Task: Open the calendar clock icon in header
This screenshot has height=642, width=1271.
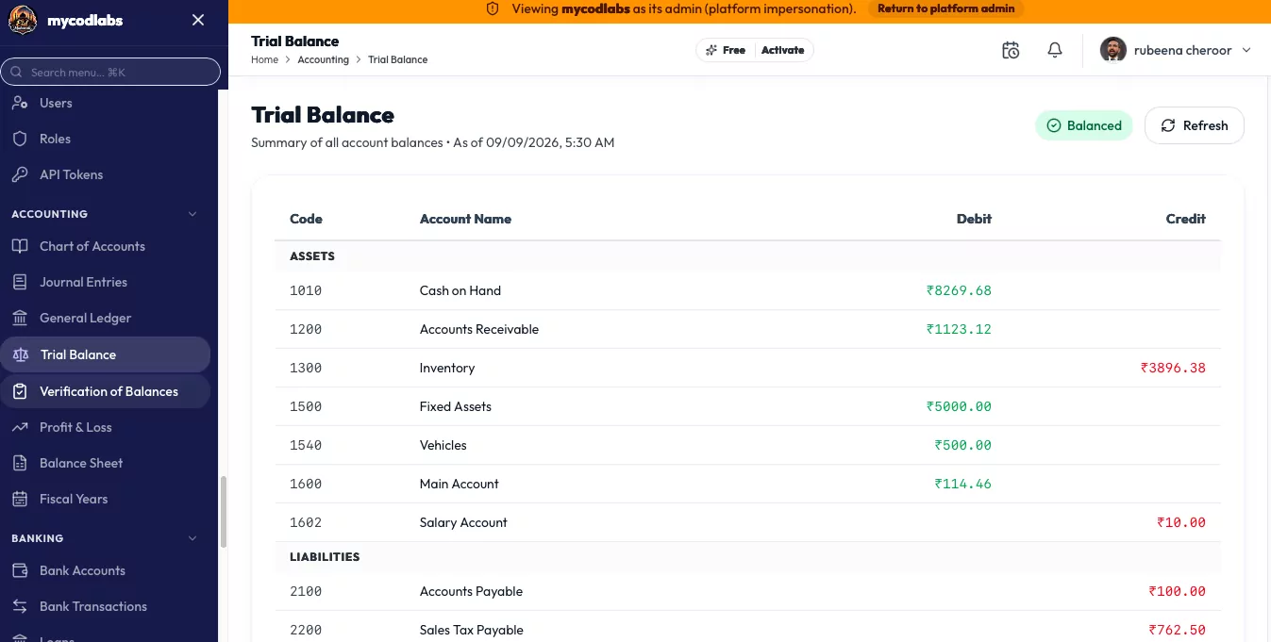Action: click(1011, 50)
